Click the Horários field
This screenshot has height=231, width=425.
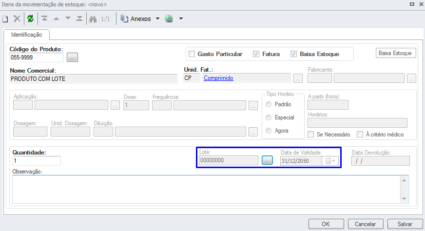coord(358,123)
